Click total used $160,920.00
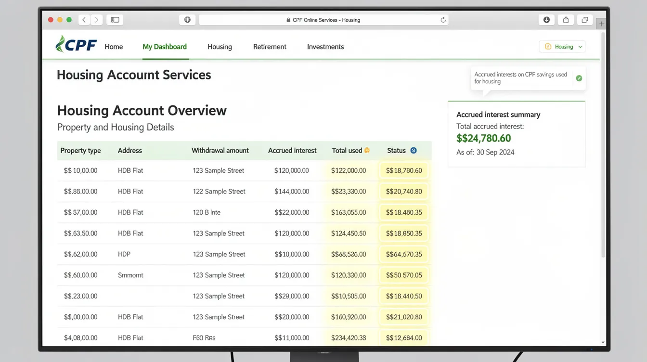 coord(349,317)
